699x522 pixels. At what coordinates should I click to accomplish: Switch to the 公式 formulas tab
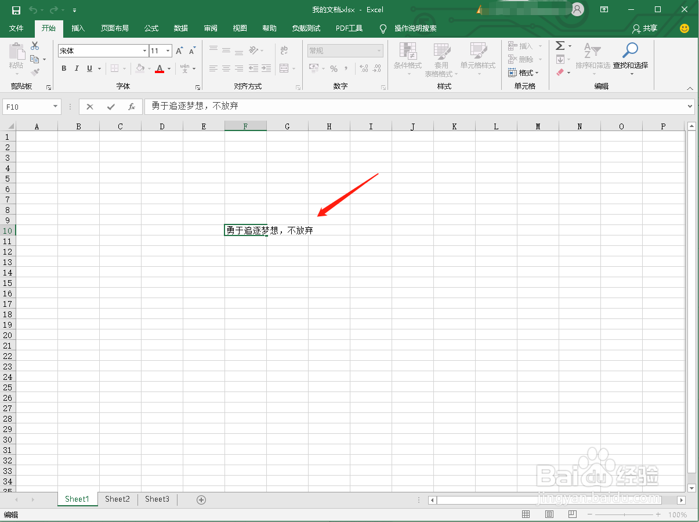pos(151,28)
